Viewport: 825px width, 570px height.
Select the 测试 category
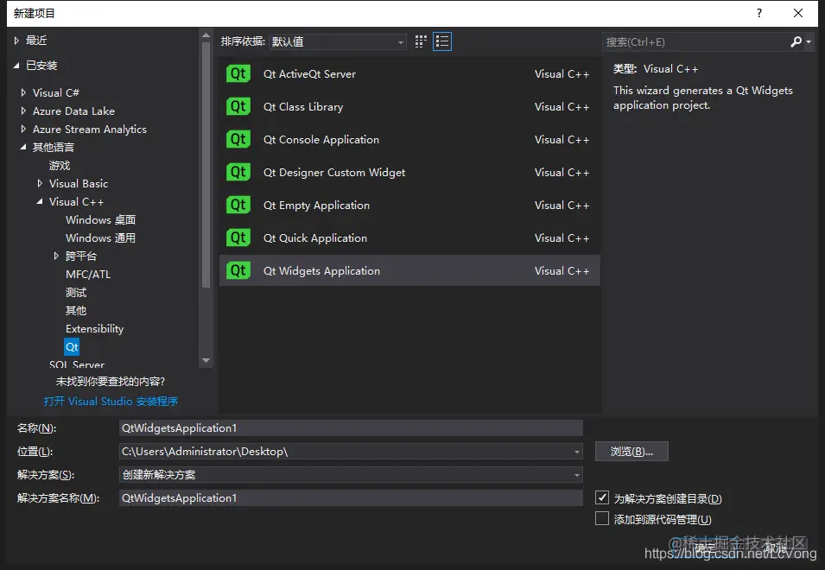point(76,293)
